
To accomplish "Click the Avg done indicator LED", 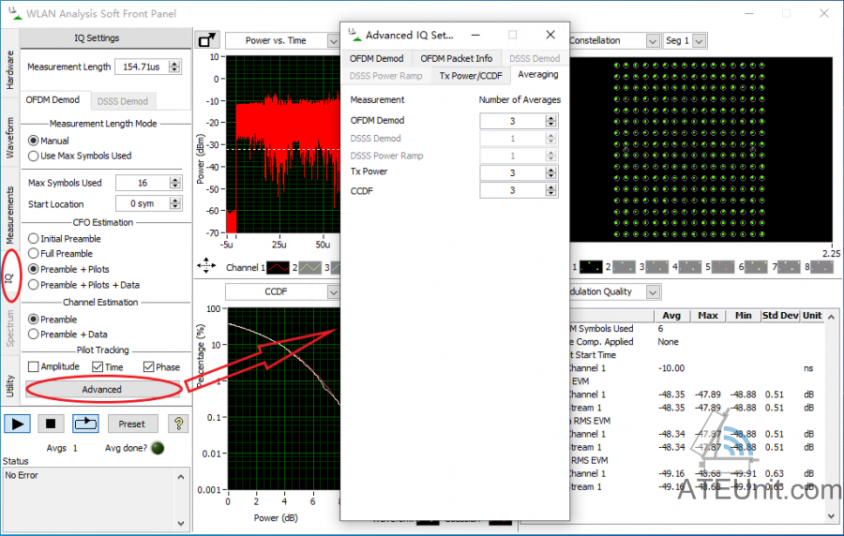I will pyautogui.click(x=158, y=448).
